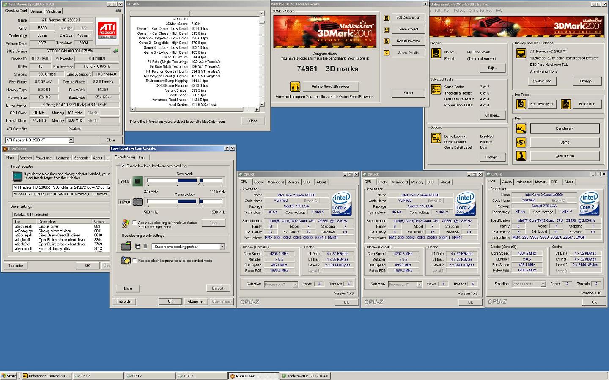
Task: Click TechPowerUp GPU-Z taskbar button
Action: pos(305,376)
